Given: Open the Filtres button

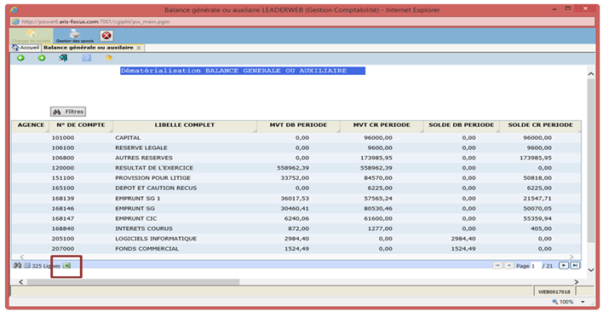Looking at the screenshot, I should pyautogui.click(x=68, y=112).
